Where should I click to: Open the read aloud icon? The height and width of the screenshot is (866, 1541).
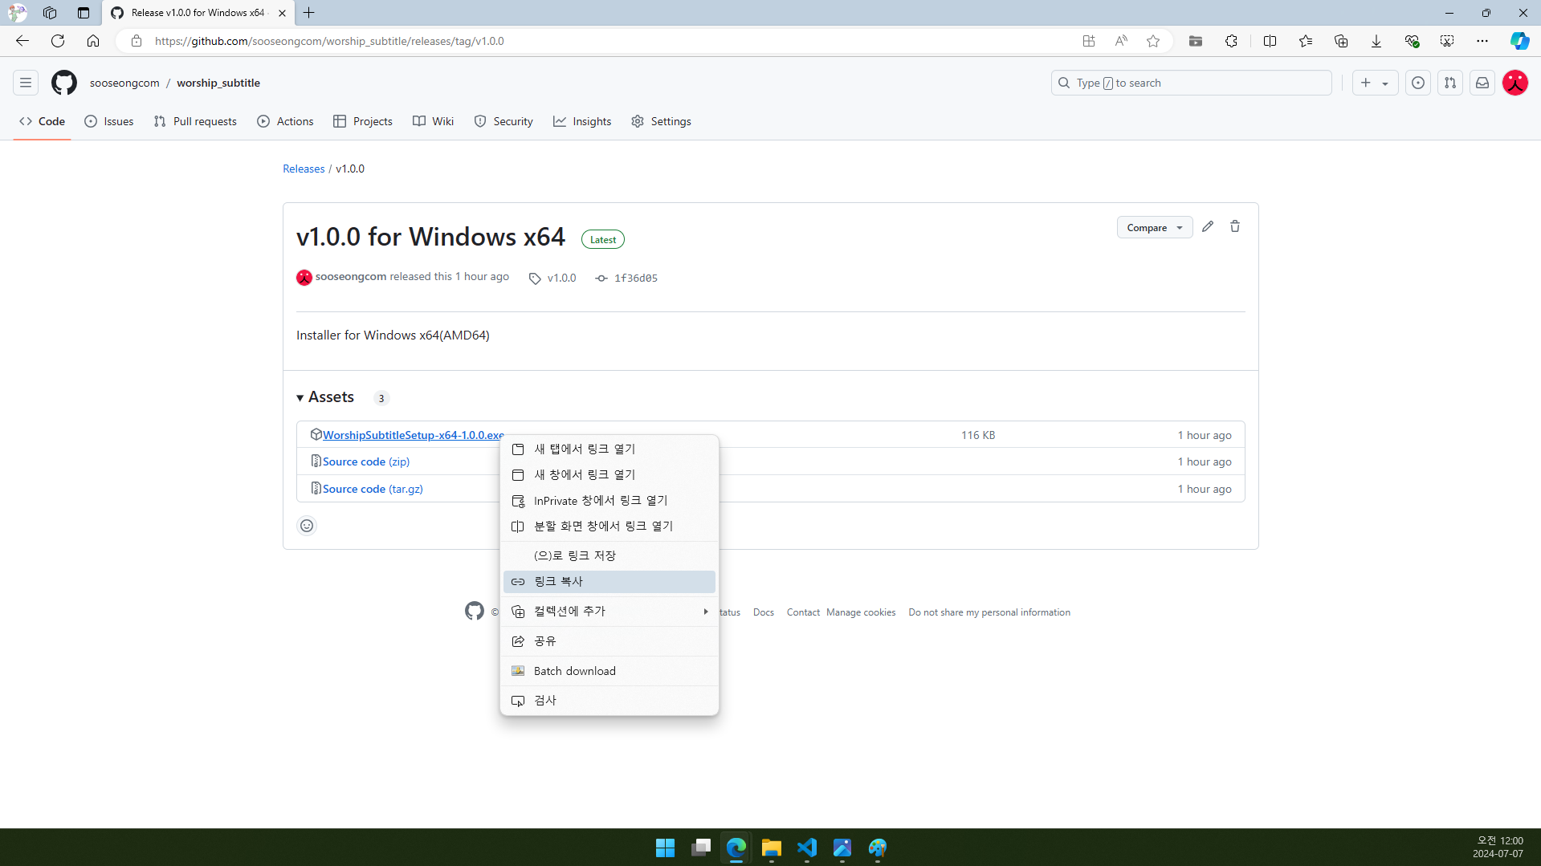1121,41
